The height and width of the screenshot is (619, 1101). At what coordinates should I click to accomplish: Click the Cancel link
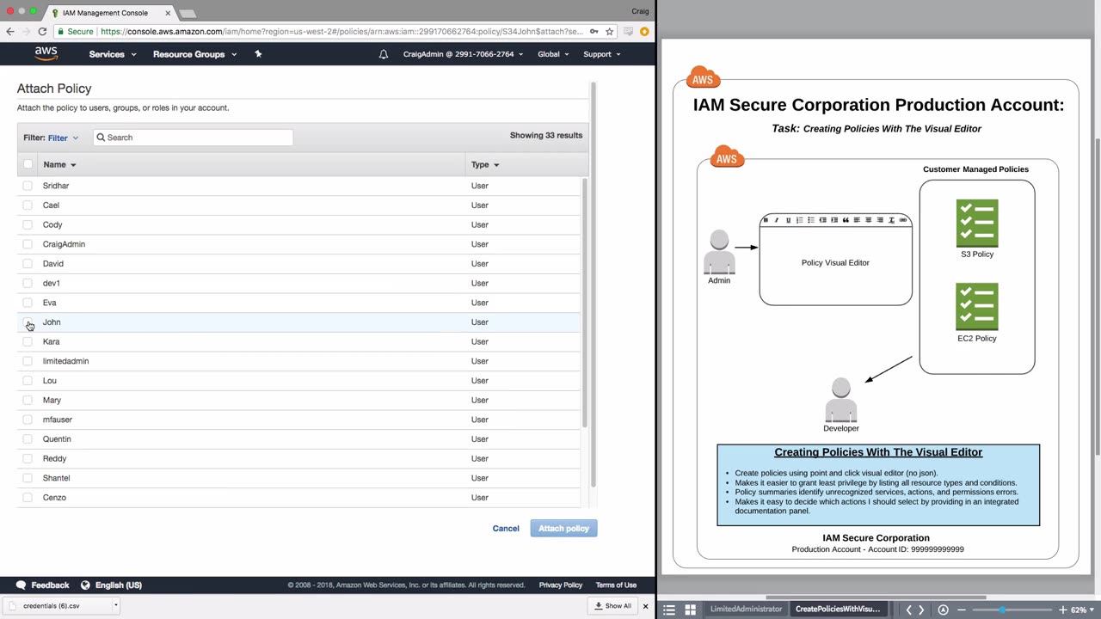point(506,529)
